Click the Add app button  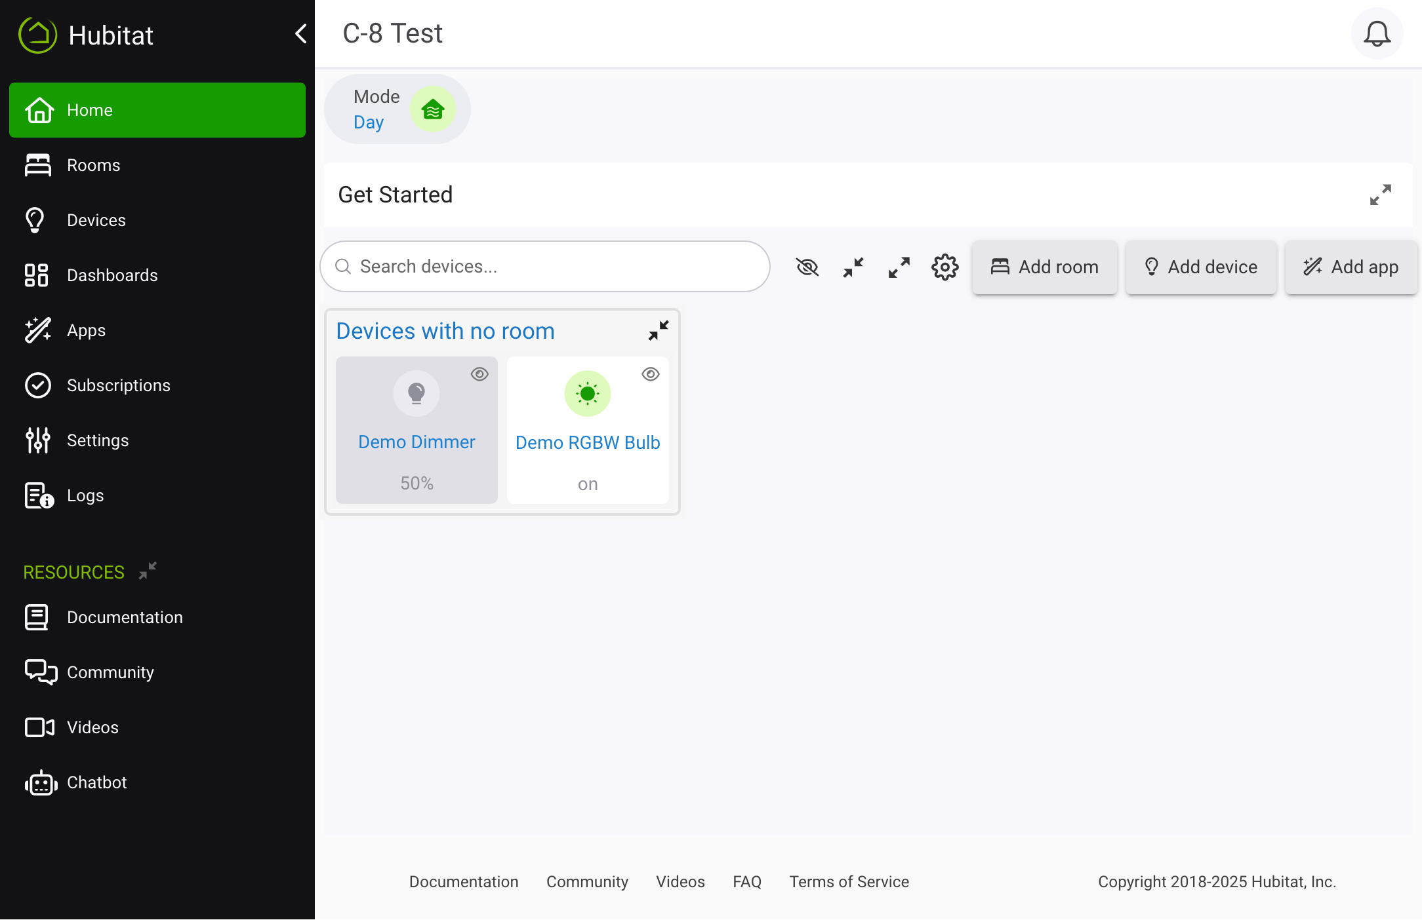click(1351, 267)
